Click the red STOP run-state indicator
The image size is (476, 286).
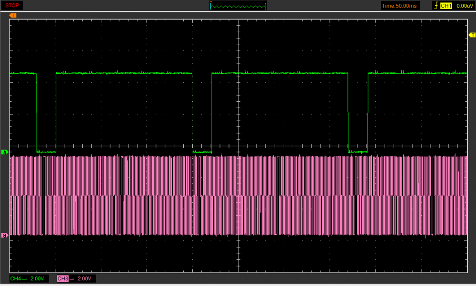12,5
